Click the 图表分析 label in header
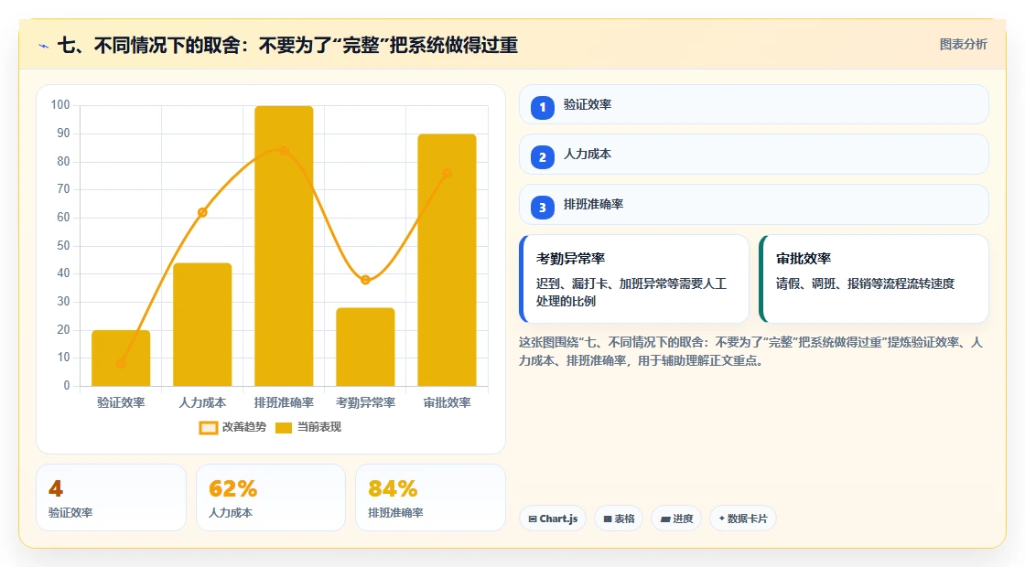1025x567 pixels. tap(963, 45)
